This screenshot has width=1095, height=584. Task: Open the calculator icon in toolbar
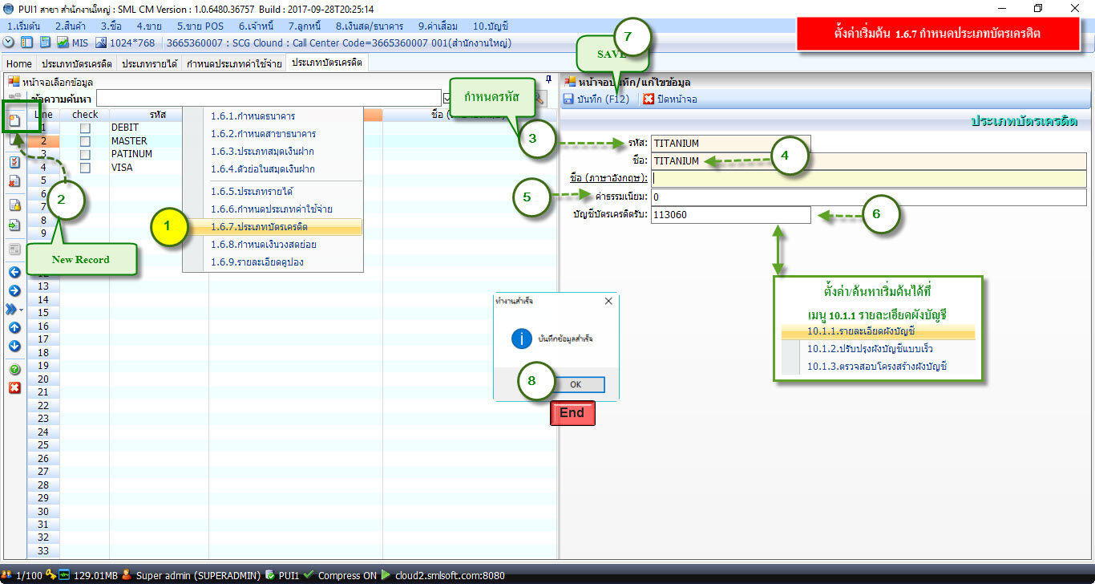pyautogui.click(x=46, y=43)
